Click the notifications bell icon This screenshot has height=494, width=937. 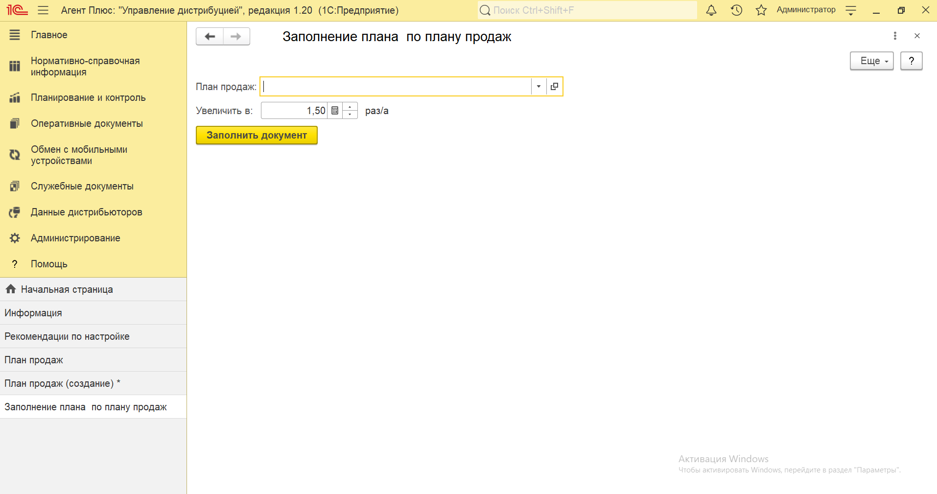coord(711,10)
